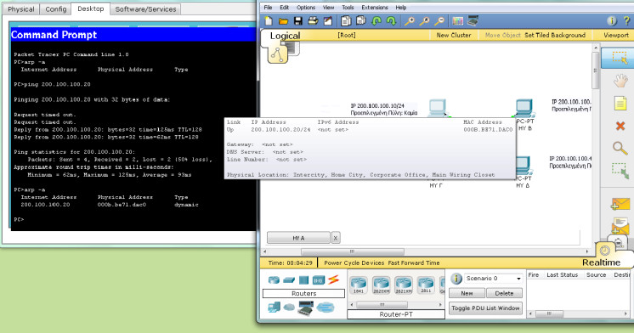Screen dimensions: 634x333
Task: Click the Network Information 'i' icon
Action: pyautogui.click(x=612, y=21)
